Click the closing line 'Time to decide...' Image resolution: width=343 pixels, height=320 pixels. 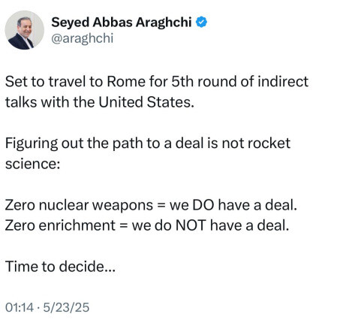click(x=60, y=266)
